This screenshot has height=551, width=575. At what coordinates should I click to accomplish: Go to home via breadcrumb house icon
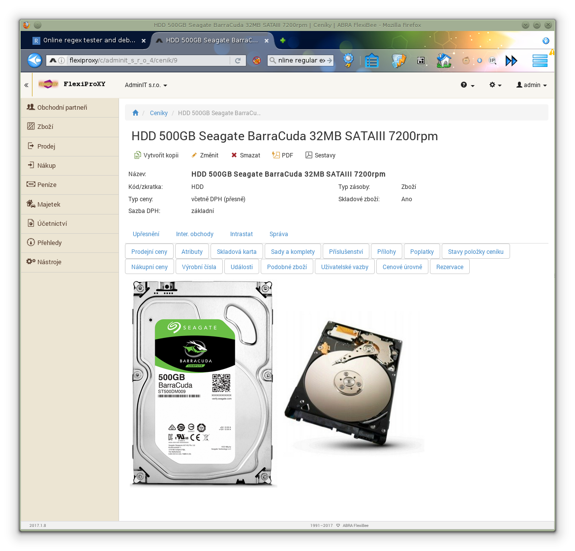tap(135, 113)
